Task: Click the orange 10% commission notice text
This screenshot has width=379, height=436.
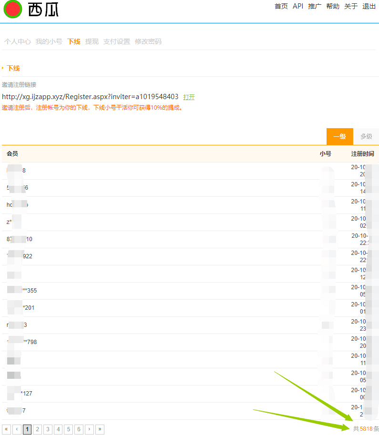Action: click(x=93, y=108)
